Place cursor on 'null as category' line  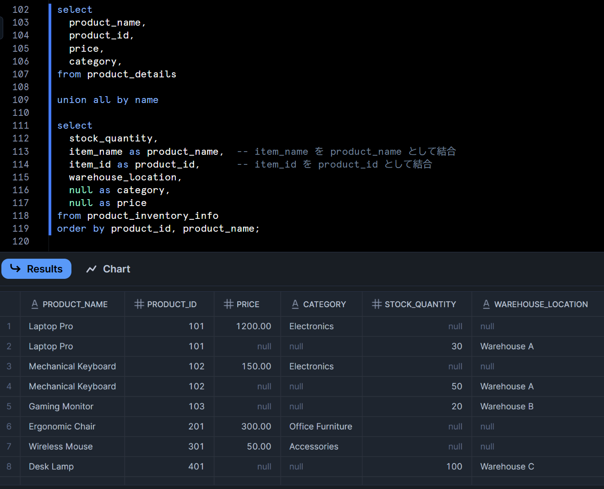point(120,190)
